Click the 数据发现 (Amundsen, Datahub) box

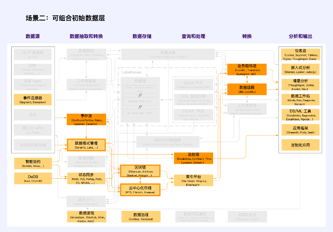[86, 216]
